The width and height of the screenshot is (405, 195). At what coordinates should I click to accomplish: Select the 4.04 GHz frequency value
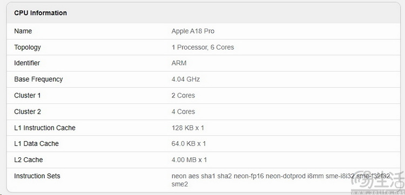pos(186,79)
